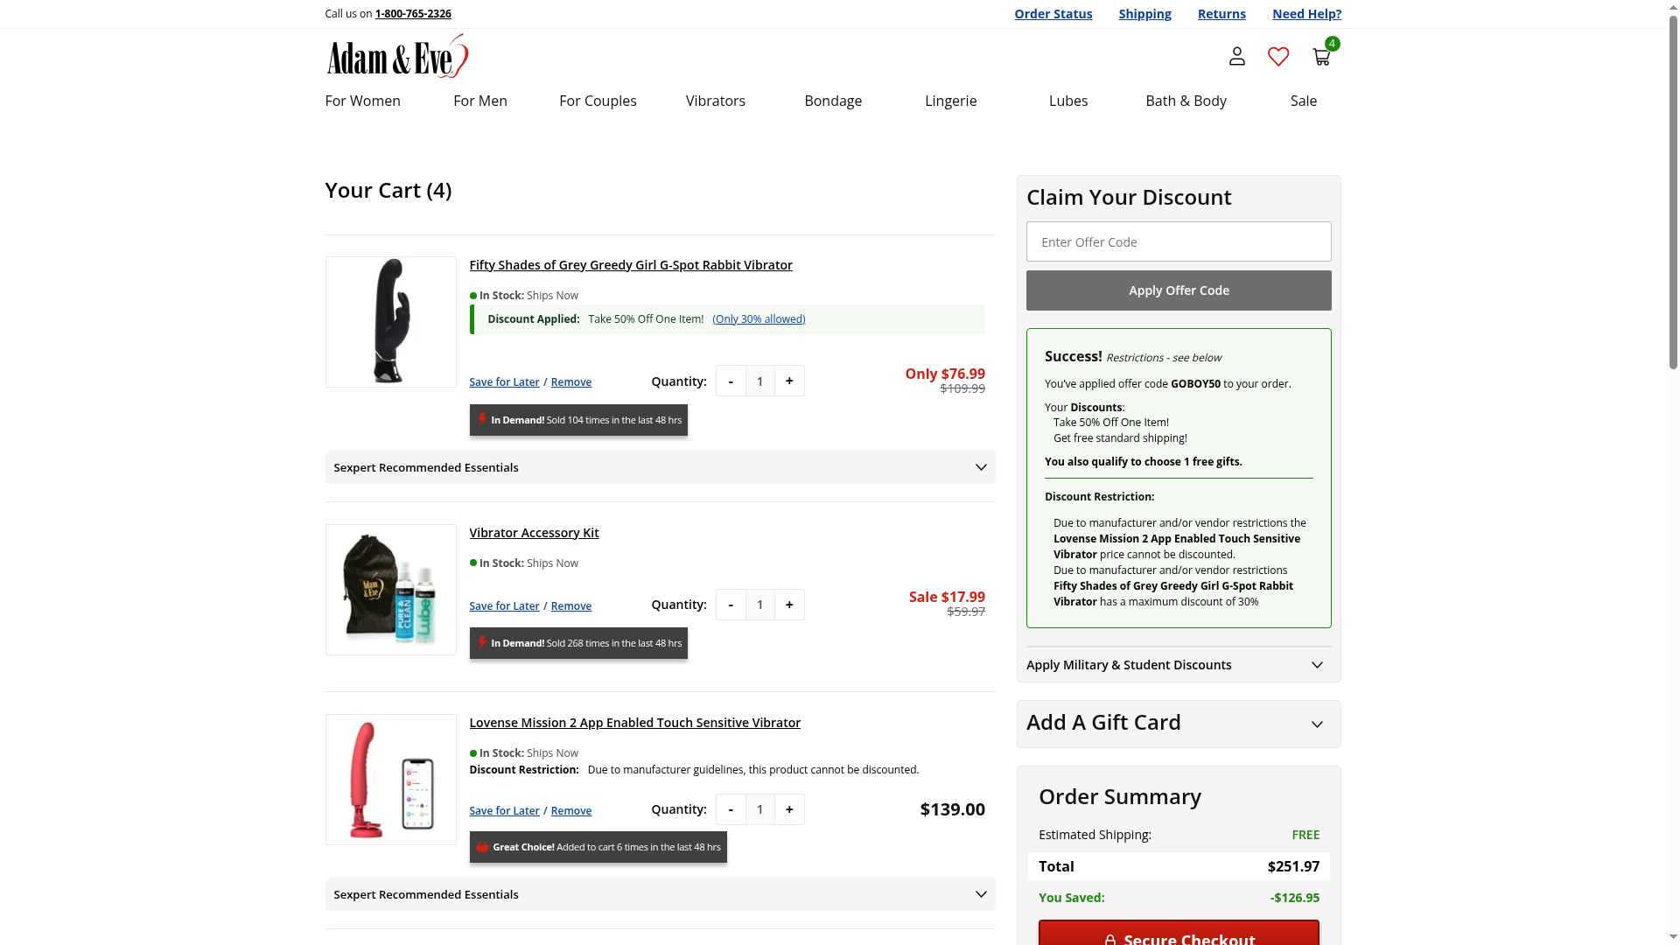Open the wishlist heart icon
This screenshot has width=1680, height=945.
[x=1278, y=57]
